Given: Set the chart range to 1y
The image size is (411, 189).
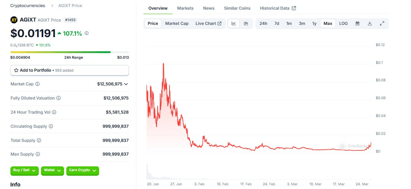Looking at the screenshot, I should point(314,23).
